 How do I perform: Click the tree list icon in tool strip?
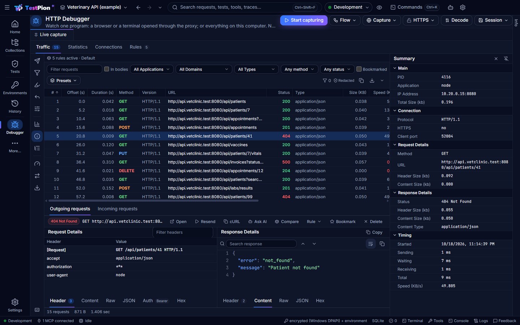pos(37,148)
